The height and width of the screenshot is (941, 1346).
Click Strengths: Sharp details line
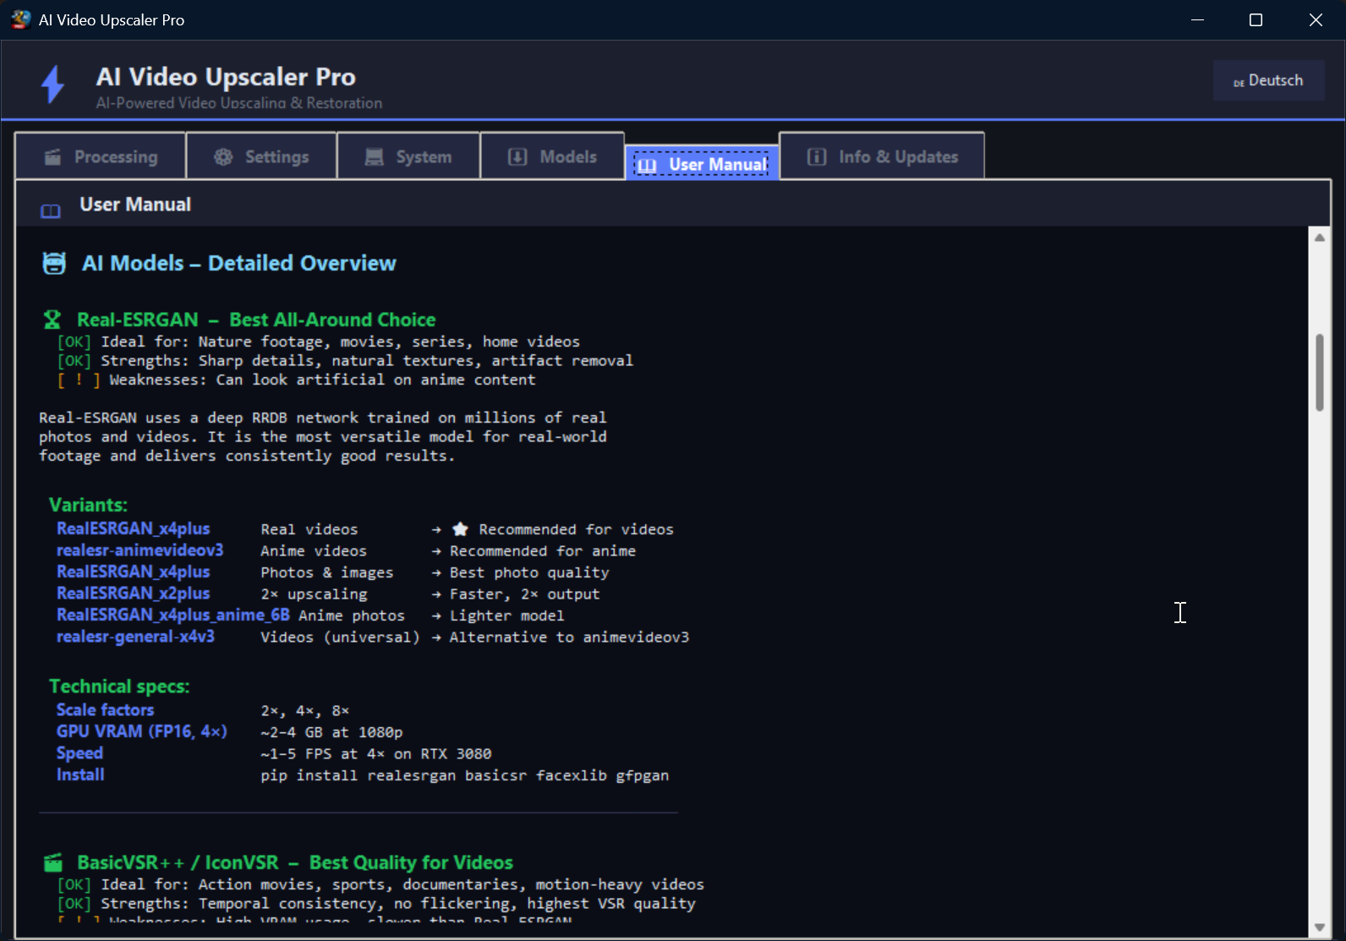pyautogui.click(x=345, y=361)
